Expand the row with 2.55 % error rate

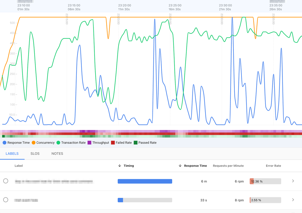[x=293, y=200]
